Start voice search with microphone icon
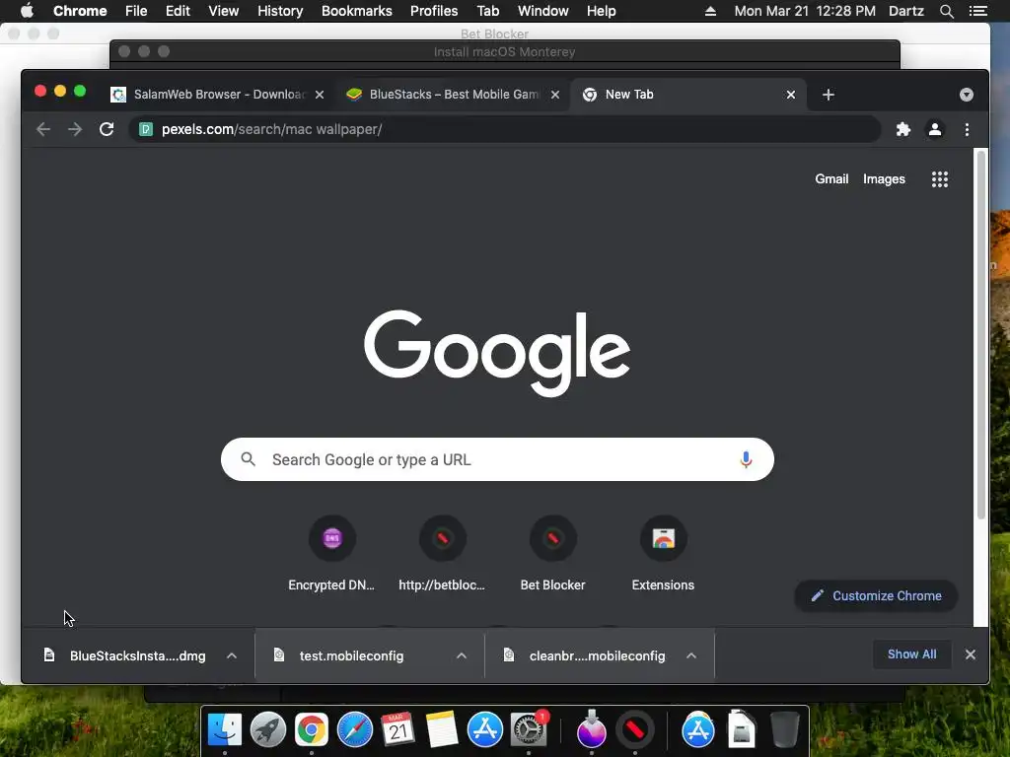The height and width of the screenshot is (757, 1010). tap(746, 459)
